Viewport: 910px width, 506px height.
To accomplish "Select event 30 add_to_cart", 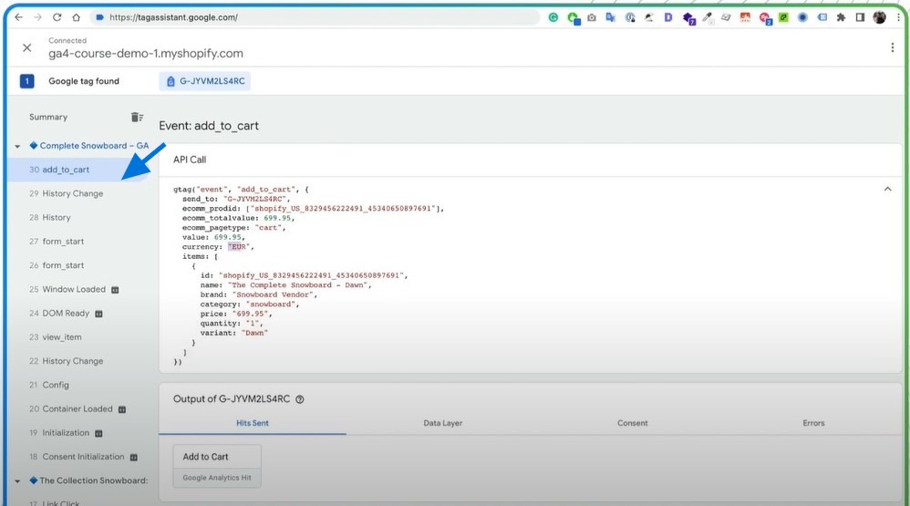I will click(x=78, y=170).
